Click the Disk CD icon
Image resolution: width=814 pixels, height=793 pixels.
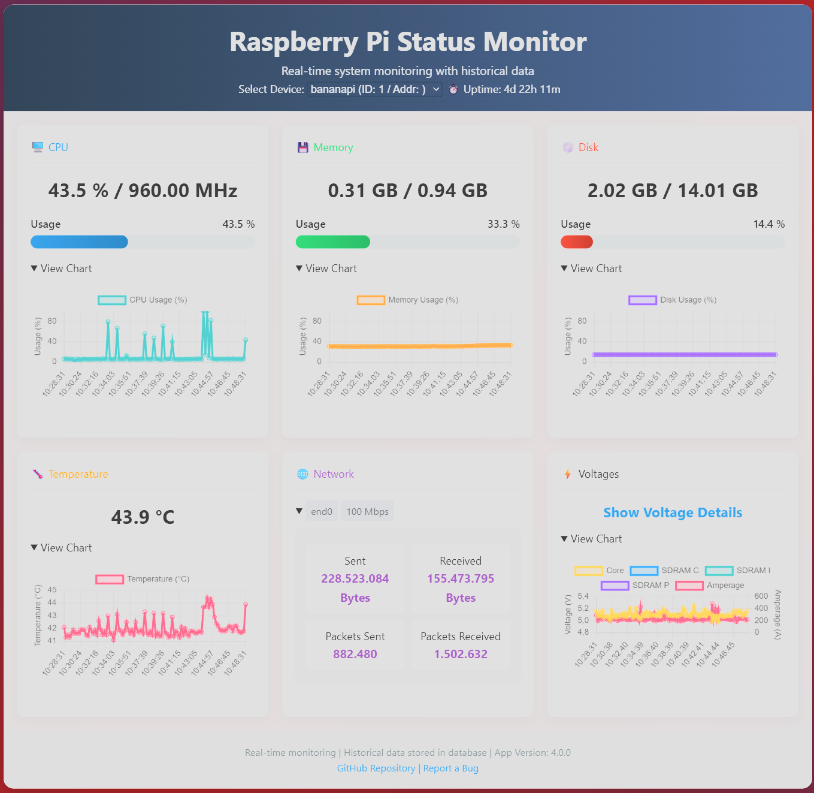click(x=567, y=147)
